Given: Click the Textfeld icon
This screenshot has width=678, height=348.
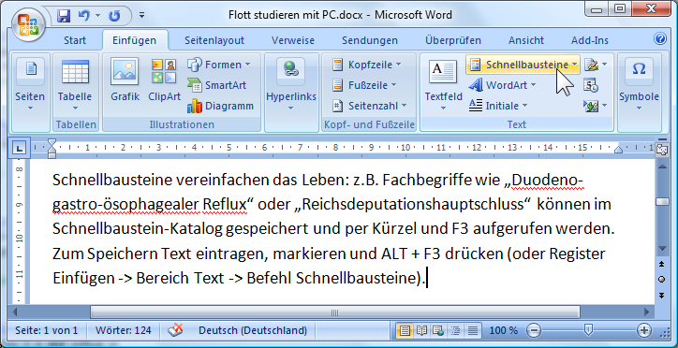Looking at the screenshot, I should tap(443, 72).
